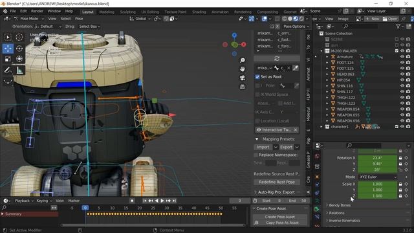Open the Render menu
This screenshot has width=414, height=233.
37,11
